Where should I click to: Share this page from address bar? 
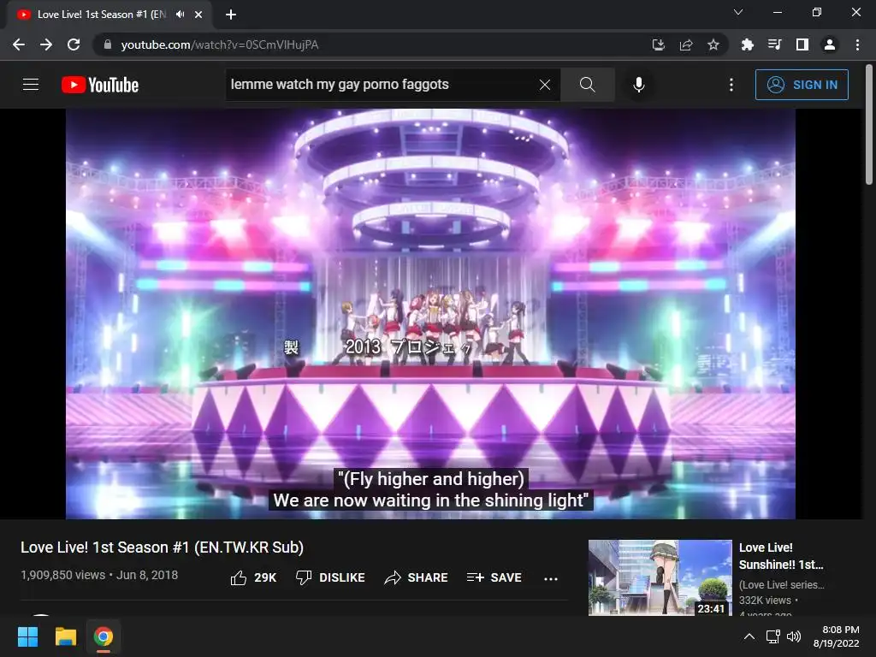(x=686, y=44)
